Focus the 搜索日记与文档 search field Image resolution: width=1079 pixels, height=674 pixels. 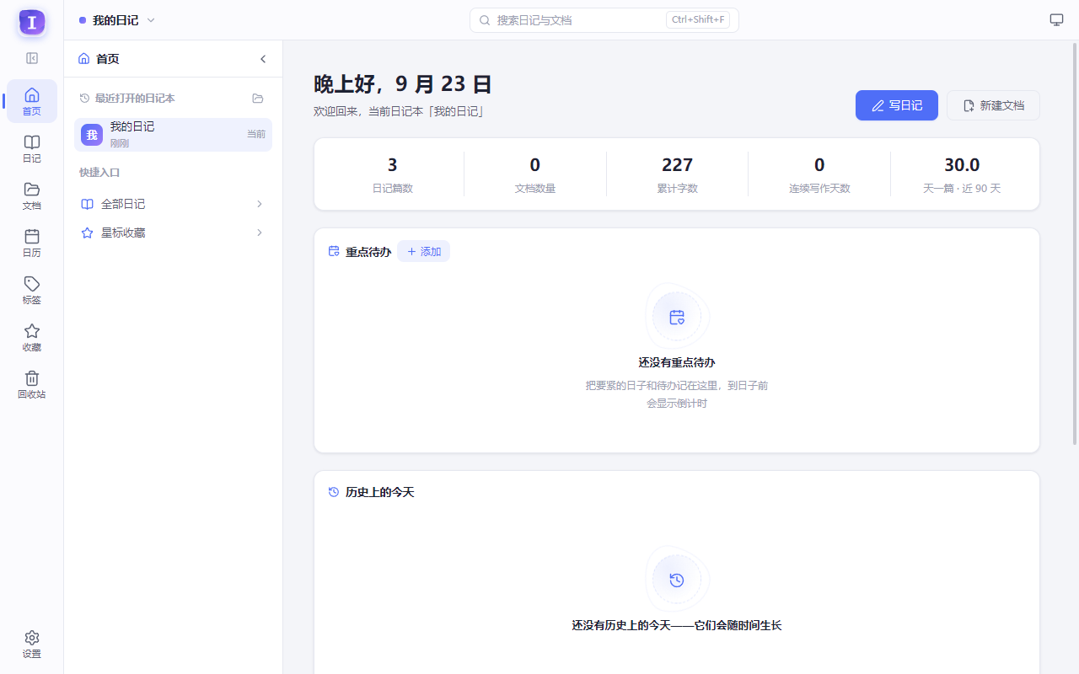[x=604, y=20]
